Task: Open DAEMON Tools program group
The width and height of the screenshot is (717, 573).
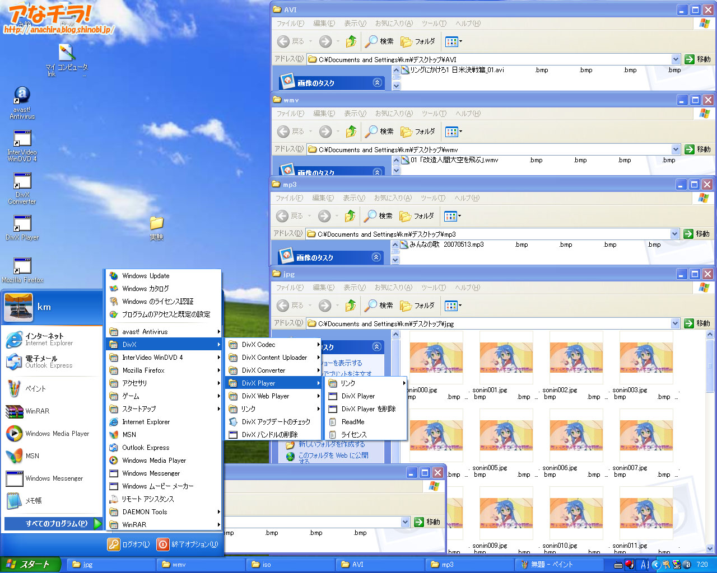Action: [x=164, y=512]
